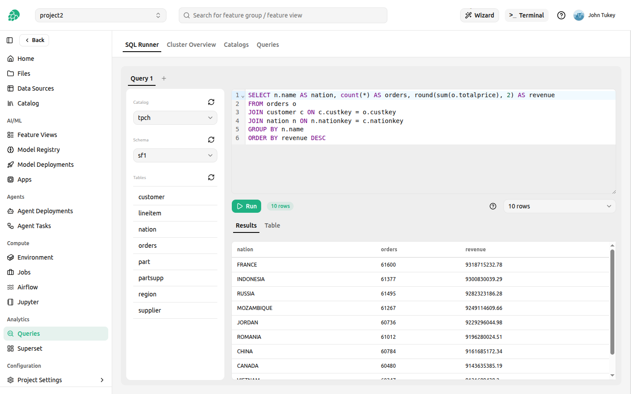631x394 pixels.
Task: Open Feature Views page
Action: [56, 135]
